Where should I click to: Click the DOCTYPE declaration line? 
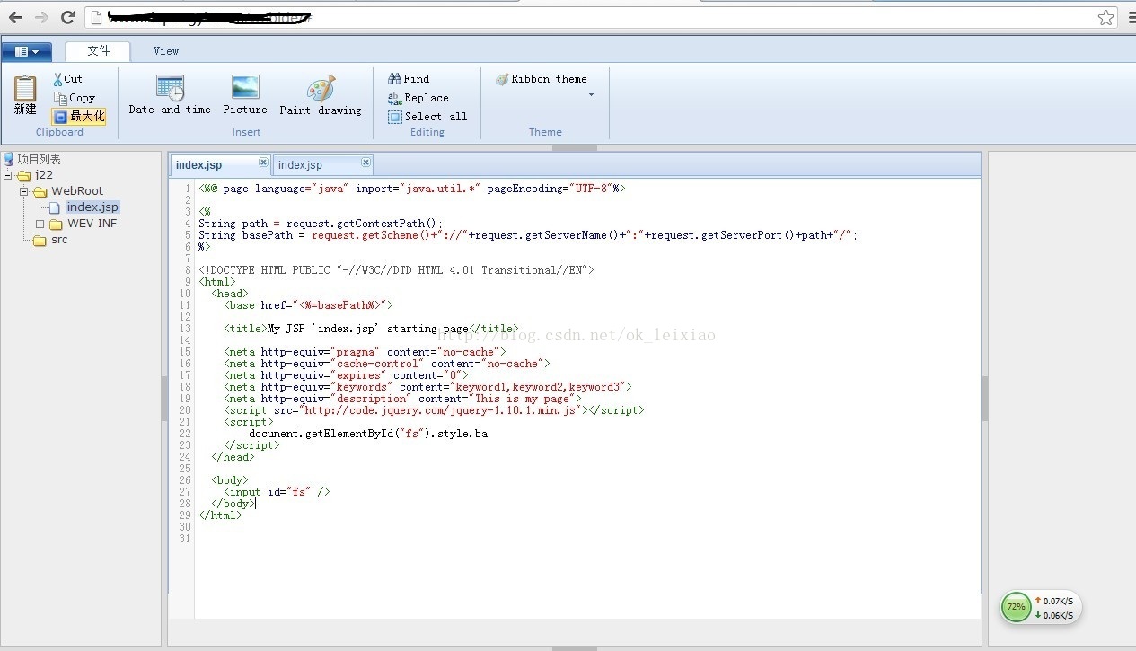coord(396,270)
